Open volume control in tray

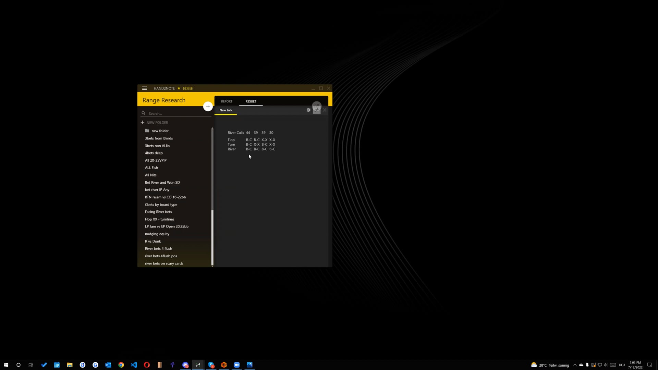click(606, 365)
